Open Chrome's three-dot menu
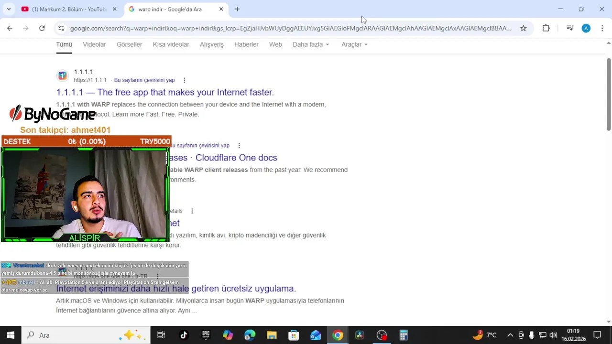This screenshot has width=612, height=344. [602, 28]
